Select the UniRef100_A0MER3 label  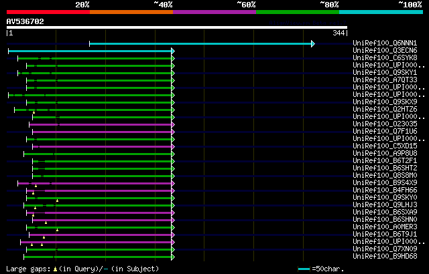(385, 227)
